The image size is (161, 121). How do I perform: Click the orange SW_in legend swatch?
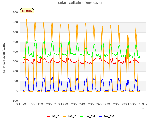tap(65, 116)
